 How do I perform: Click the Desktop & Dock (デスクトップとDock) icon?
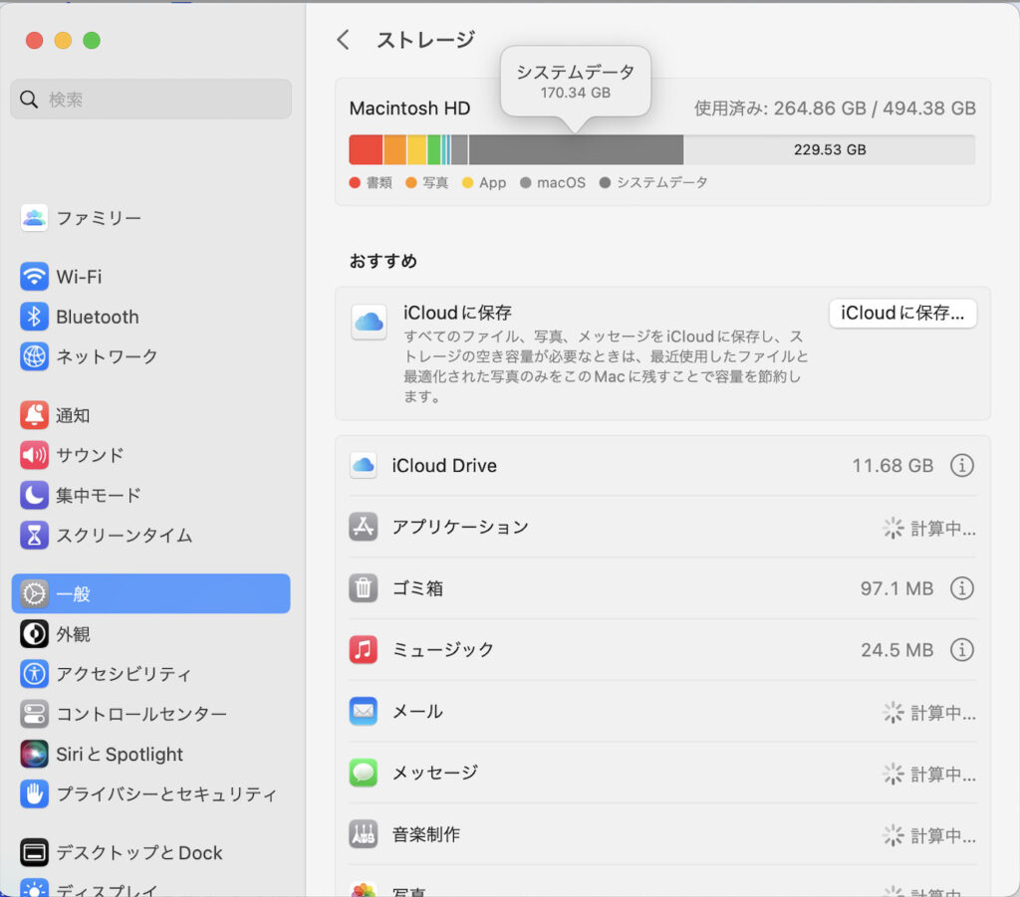pos(34,852)
